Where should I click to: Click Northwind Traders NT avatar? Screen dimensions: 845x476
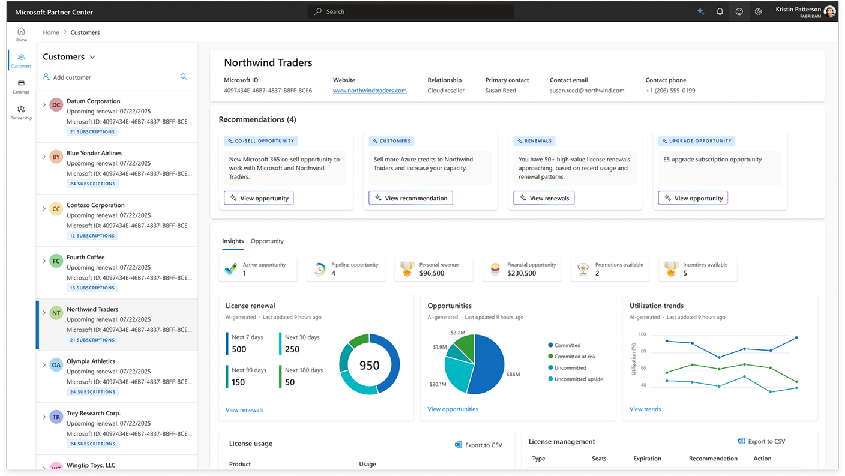pos(56,313)
